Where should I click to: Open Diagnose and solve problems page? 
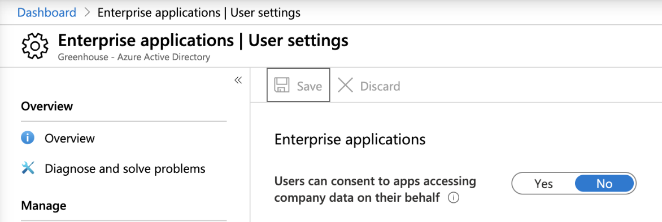(125, 169)
